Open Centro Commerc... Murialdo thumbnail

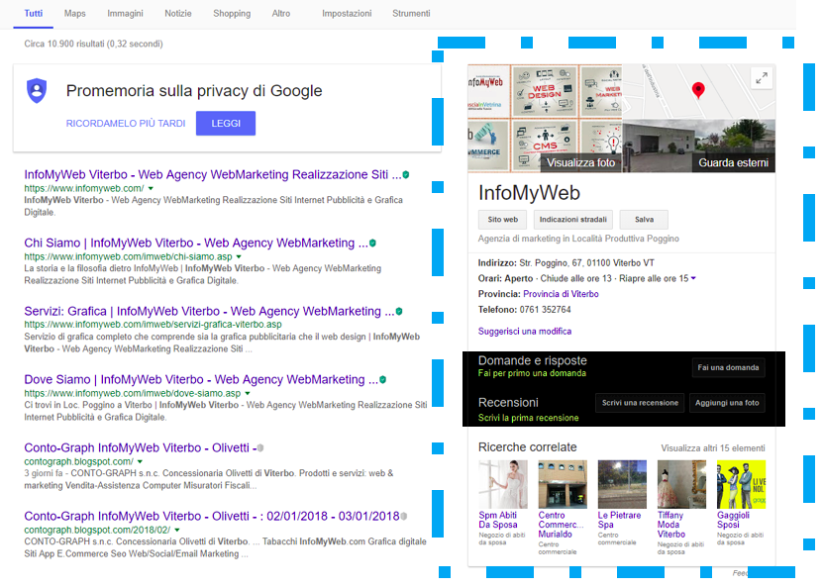pyautogui.click(x=563, y=484)
